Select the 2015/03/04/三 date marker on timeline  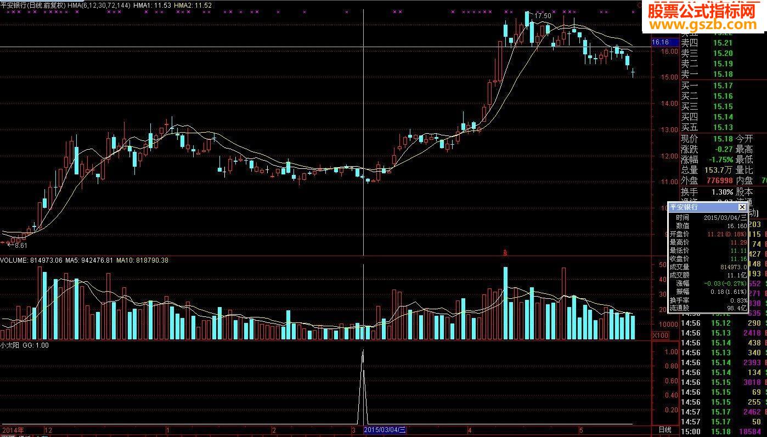coord(386,430)
